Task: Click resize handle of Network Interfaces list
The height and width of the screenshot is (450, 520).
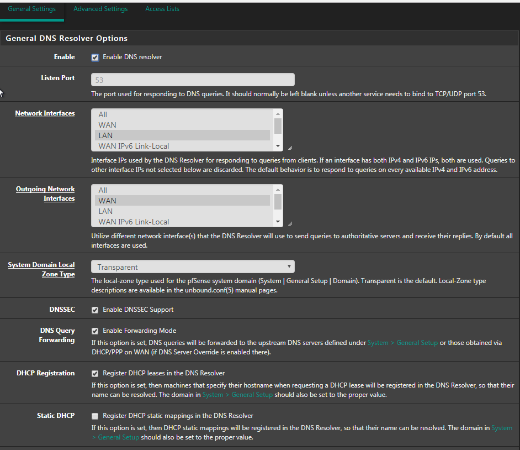Action: 290,148
